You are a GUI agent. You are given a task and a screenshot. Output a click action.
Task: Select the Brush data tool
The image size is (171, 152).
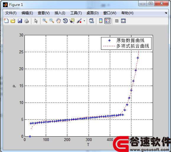[x=79, y=21]
